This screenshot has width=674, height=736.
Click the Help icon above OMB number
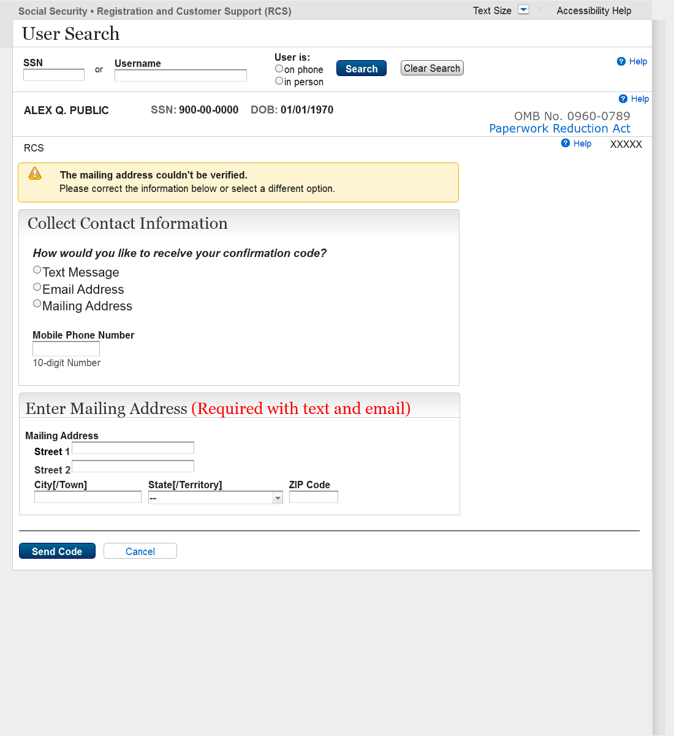[623, 99]
